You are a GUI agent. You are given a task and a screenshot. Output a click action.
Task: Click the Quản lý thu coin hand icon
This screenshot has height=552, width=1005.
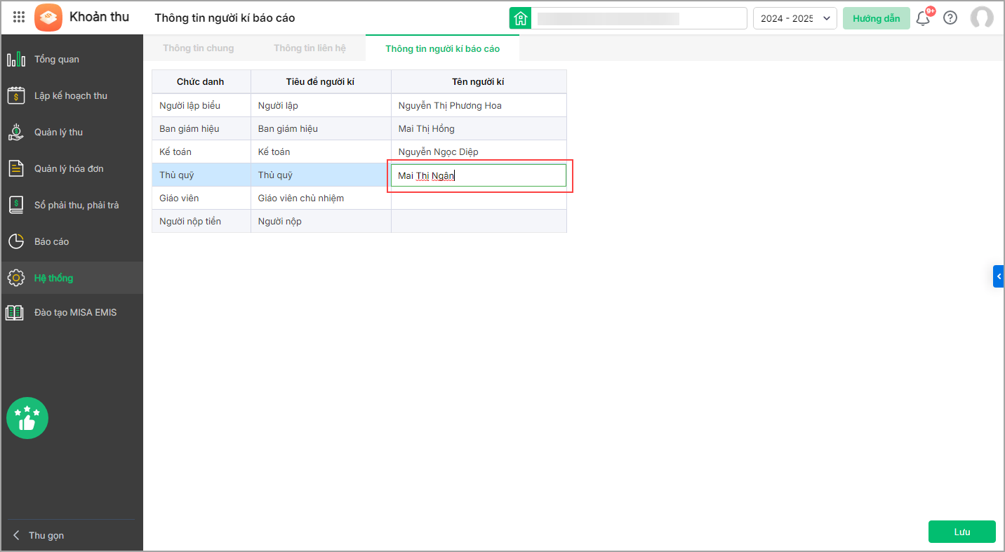16,132
